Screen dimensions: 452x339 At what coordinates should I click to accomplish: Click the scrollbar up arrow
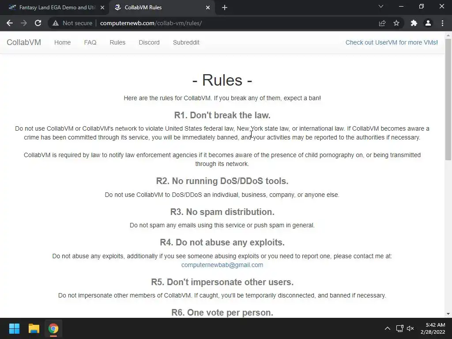[448, 35]
